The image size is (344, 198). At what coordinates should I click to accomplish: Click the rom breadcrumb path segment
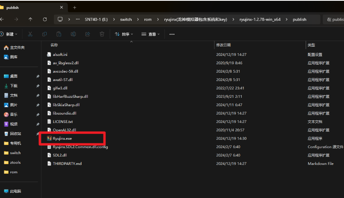pos(148,19)
